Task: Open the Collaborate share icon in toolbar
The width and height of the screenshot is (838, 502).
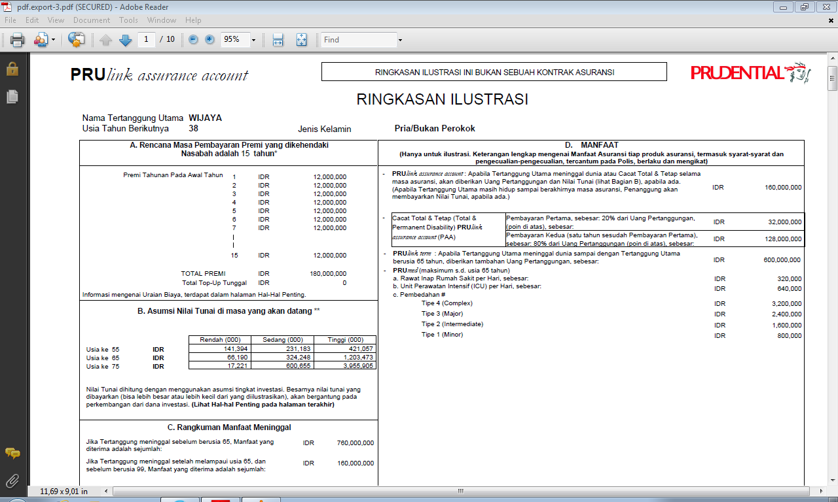Action: click(x=41, y=40)
